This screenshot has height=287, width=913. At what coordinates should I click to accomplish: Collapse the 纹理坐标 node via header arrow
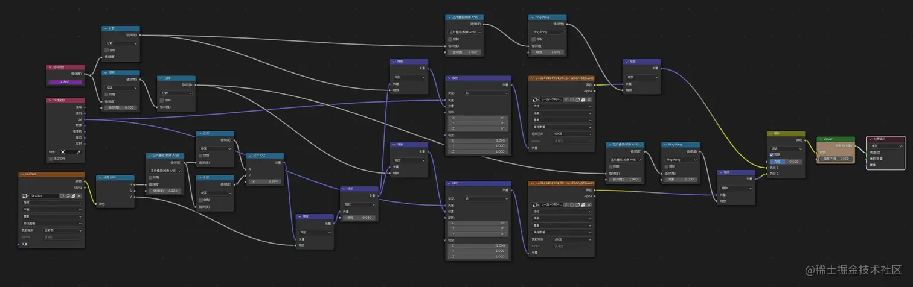click(x=50, y=100)
